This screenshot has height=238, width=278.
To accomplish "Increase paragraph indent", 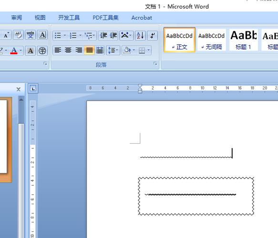I will pyautogui.click(x=113, y=35).
